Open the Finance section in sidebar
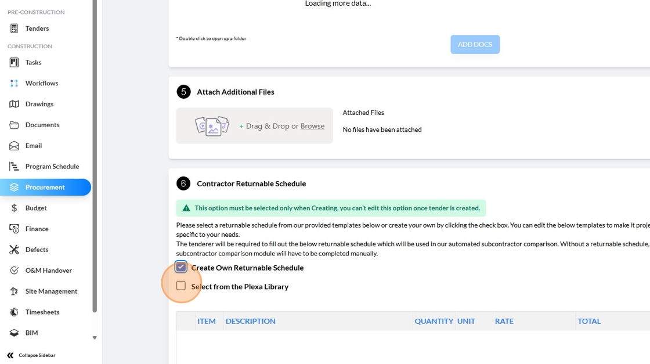This screenshot has width=650, height=364. click(x=37, y=229)
